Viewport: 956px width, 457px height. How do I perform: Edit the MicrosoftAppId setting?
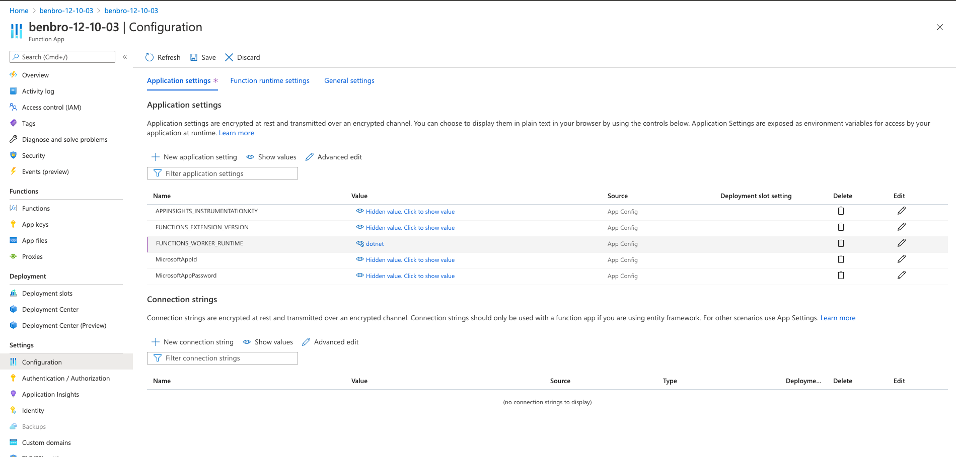(902, 259)
